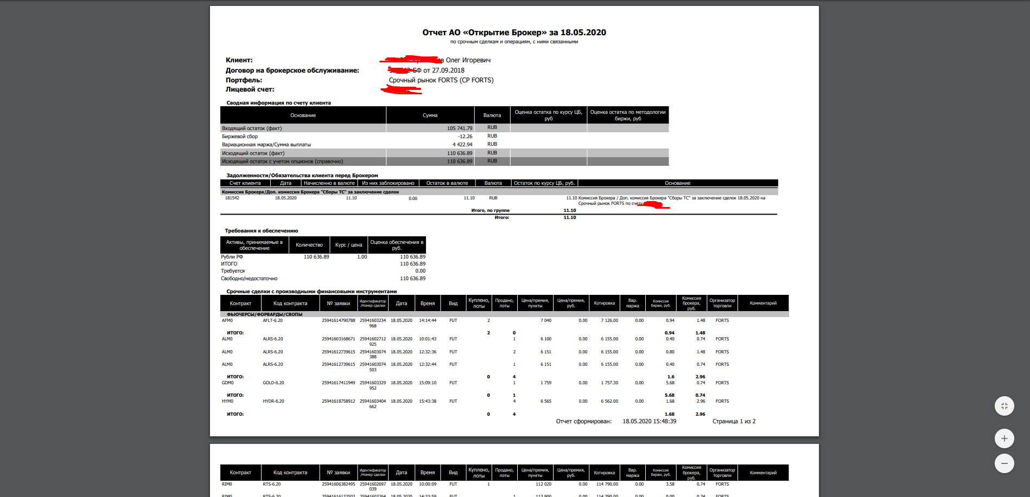Screen dimensions: 1030x497
Task: Click header "Оценка остатка по курсу ЦБ, руб"
Action: [549, 115]
